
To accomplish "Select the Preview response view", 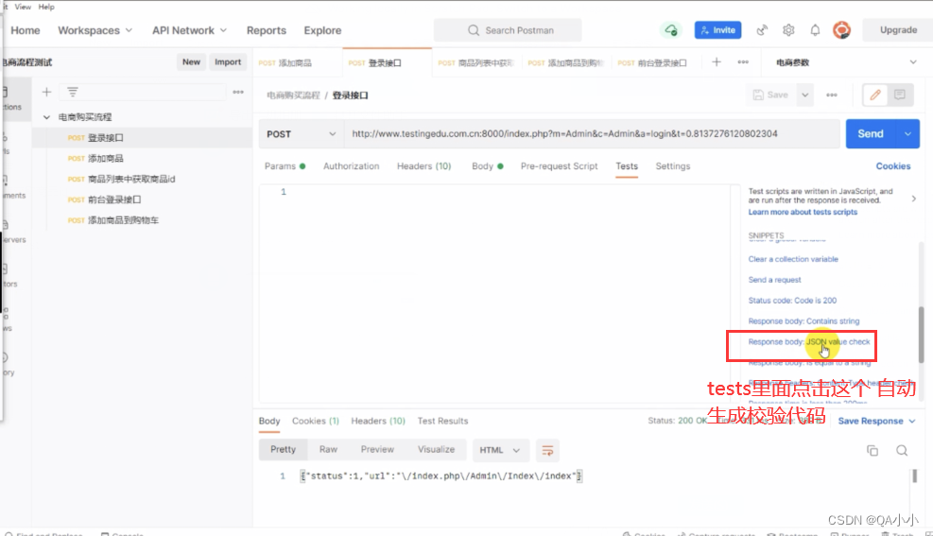I will point(377,450).
